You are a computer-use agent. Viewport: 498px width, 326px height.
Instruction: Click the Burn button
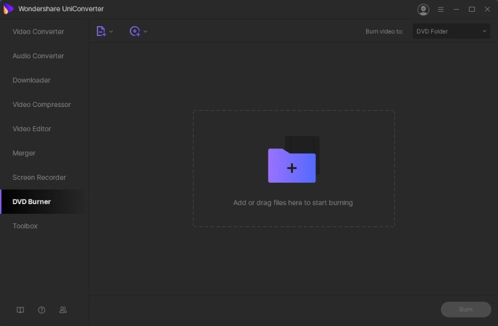click(x=465, y=309)
